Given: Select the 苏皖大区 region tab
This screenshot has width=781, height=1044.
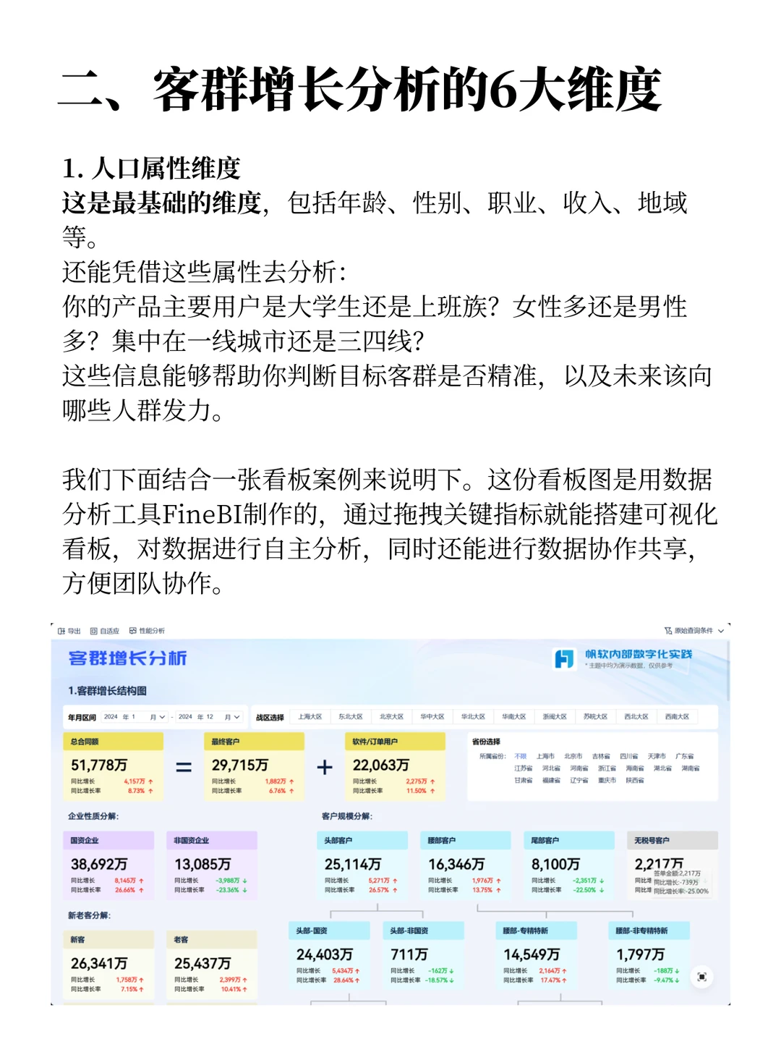Looking at the screenshot, I should pyautogui.click(x=595, y=717).
